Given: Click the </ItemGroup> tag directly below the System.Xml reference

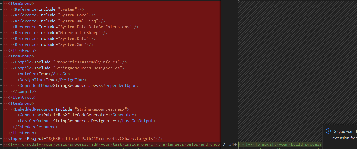Looking at the screenshot, I should pos(22,51).
